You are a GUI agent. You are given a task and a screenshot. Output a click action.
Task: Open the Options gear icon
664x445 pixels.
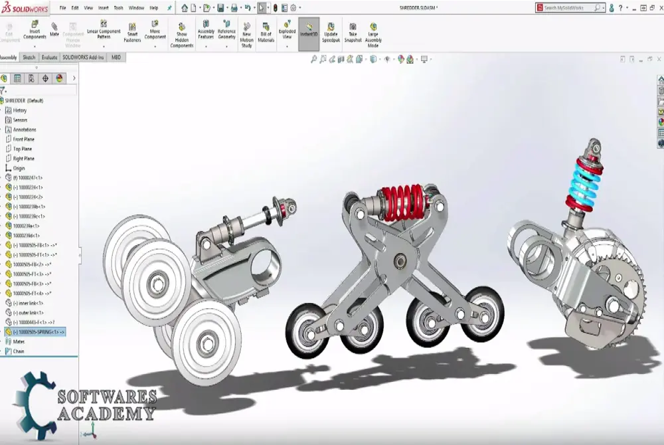[293, 7]
